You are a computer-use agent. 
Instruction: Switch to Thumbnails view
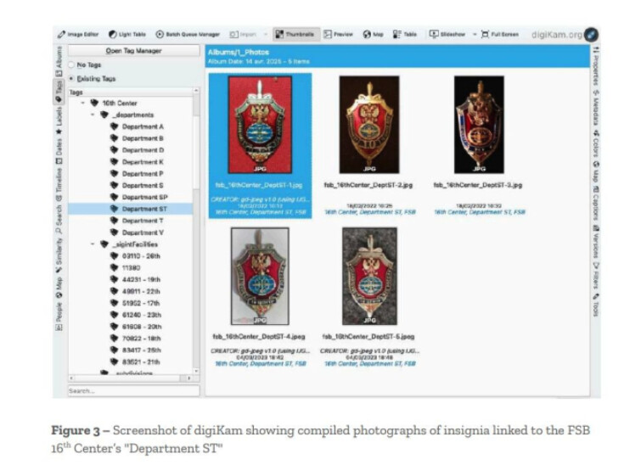(x=295, y=34)
